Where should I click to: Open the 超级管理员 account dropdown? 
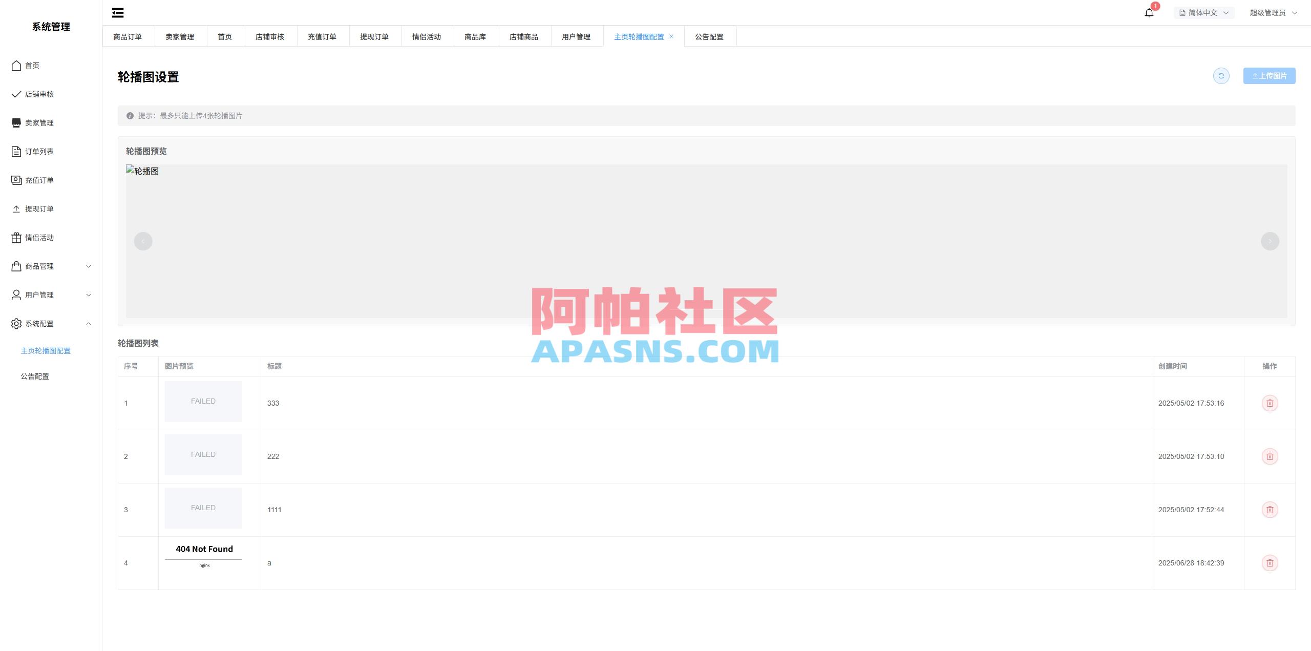click(x=1273, y=12)
